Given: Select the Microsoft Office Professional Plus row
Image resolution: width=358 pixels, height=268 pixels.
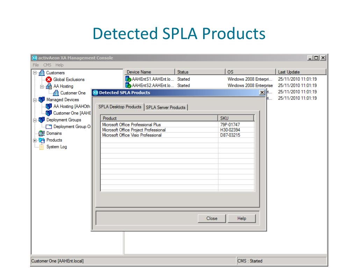Looking at the screenshot, I should pos(178,125).
